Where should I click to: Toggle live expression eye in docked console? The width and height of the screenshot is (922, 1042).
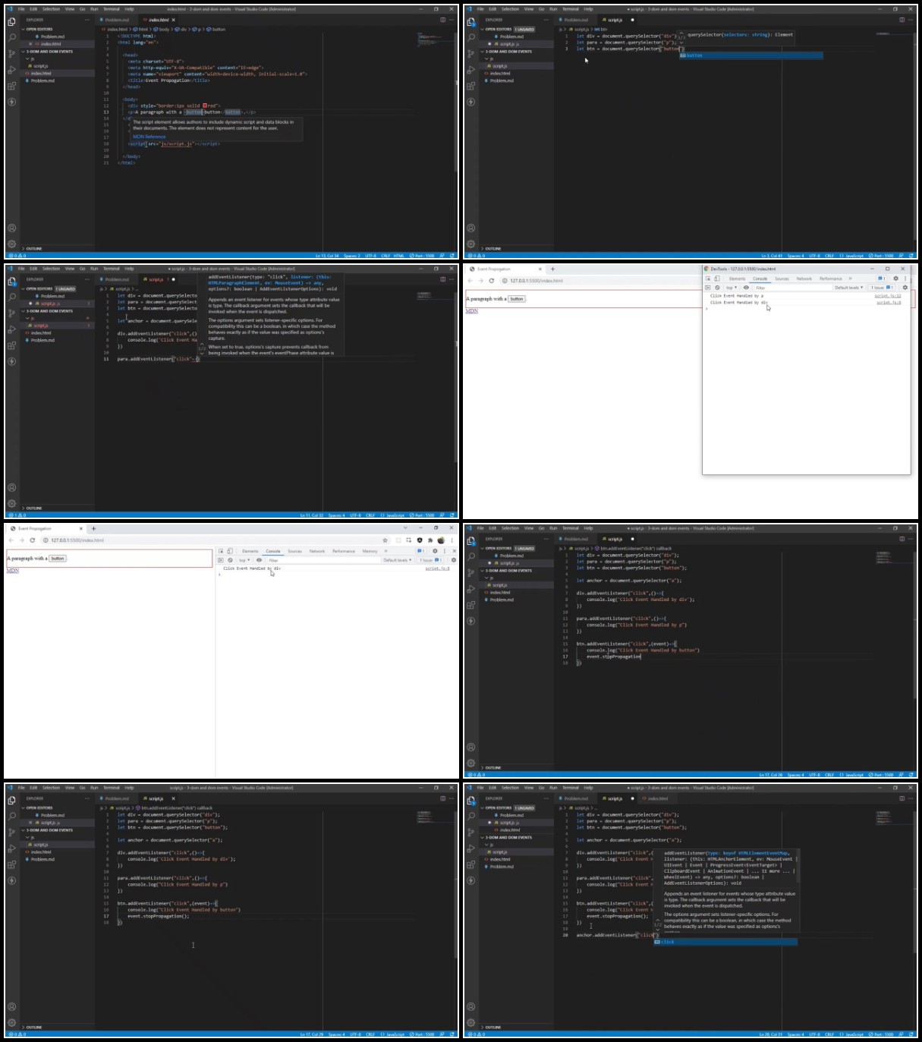[259, 560]
